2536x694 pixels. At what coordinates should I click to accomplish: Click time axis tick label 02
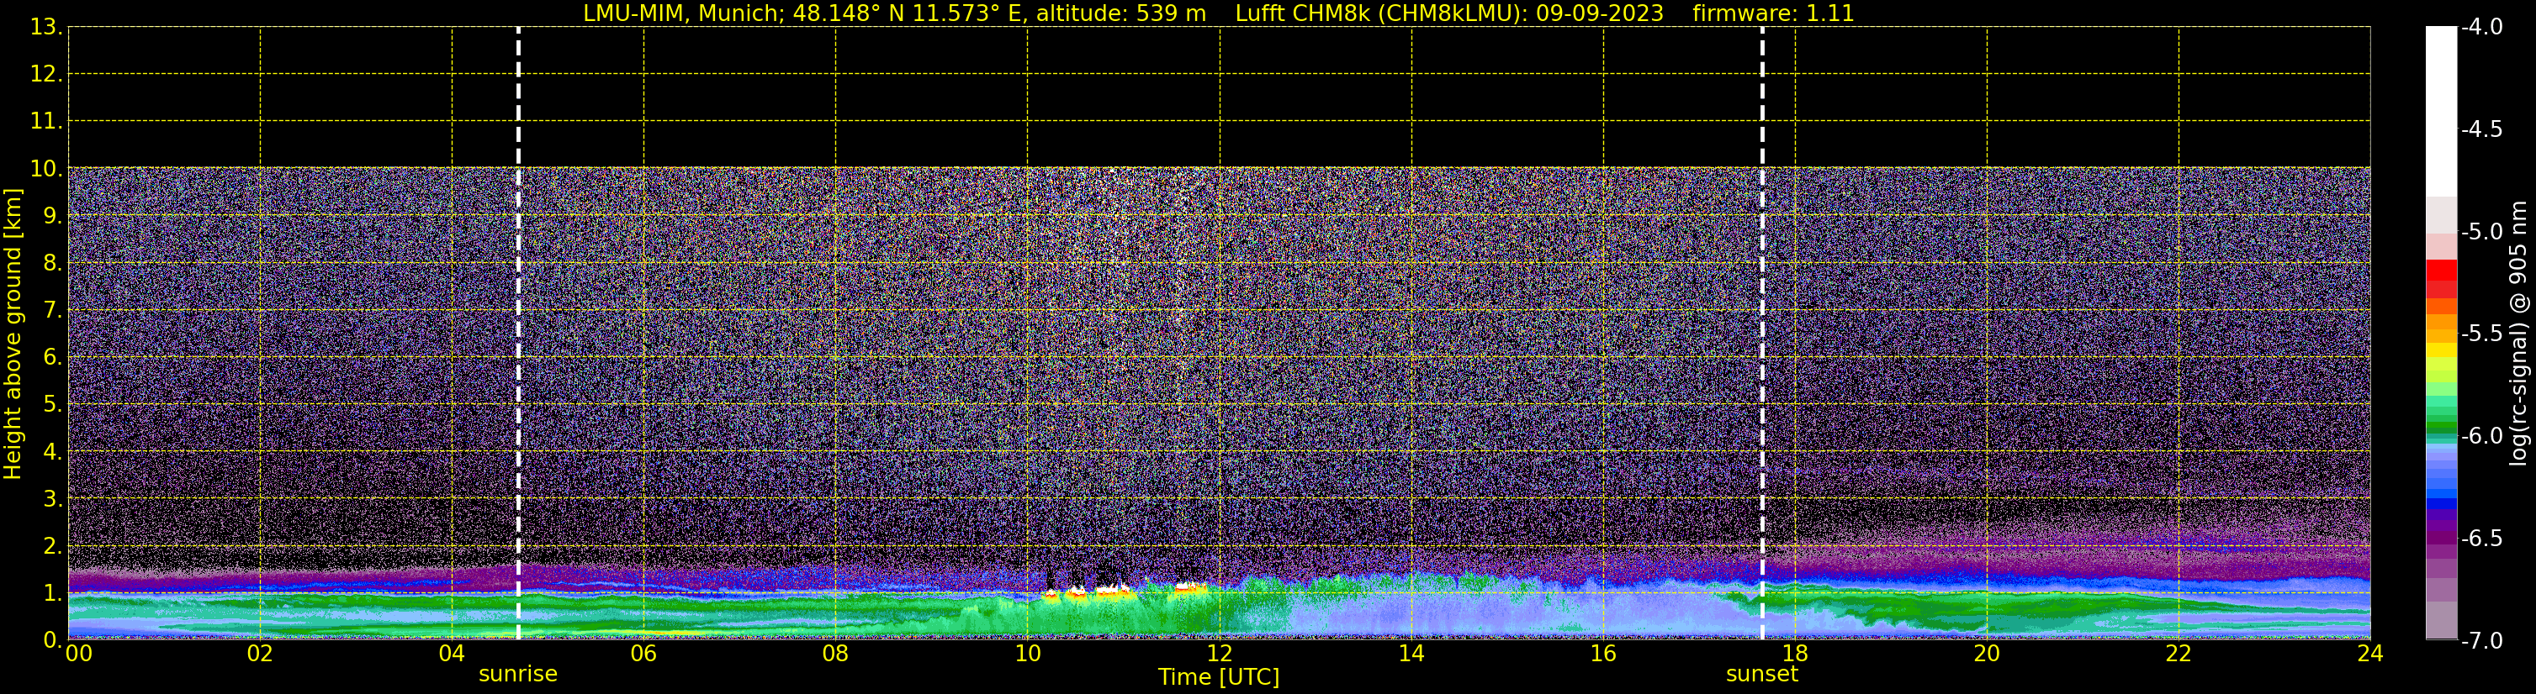(260, 654)
